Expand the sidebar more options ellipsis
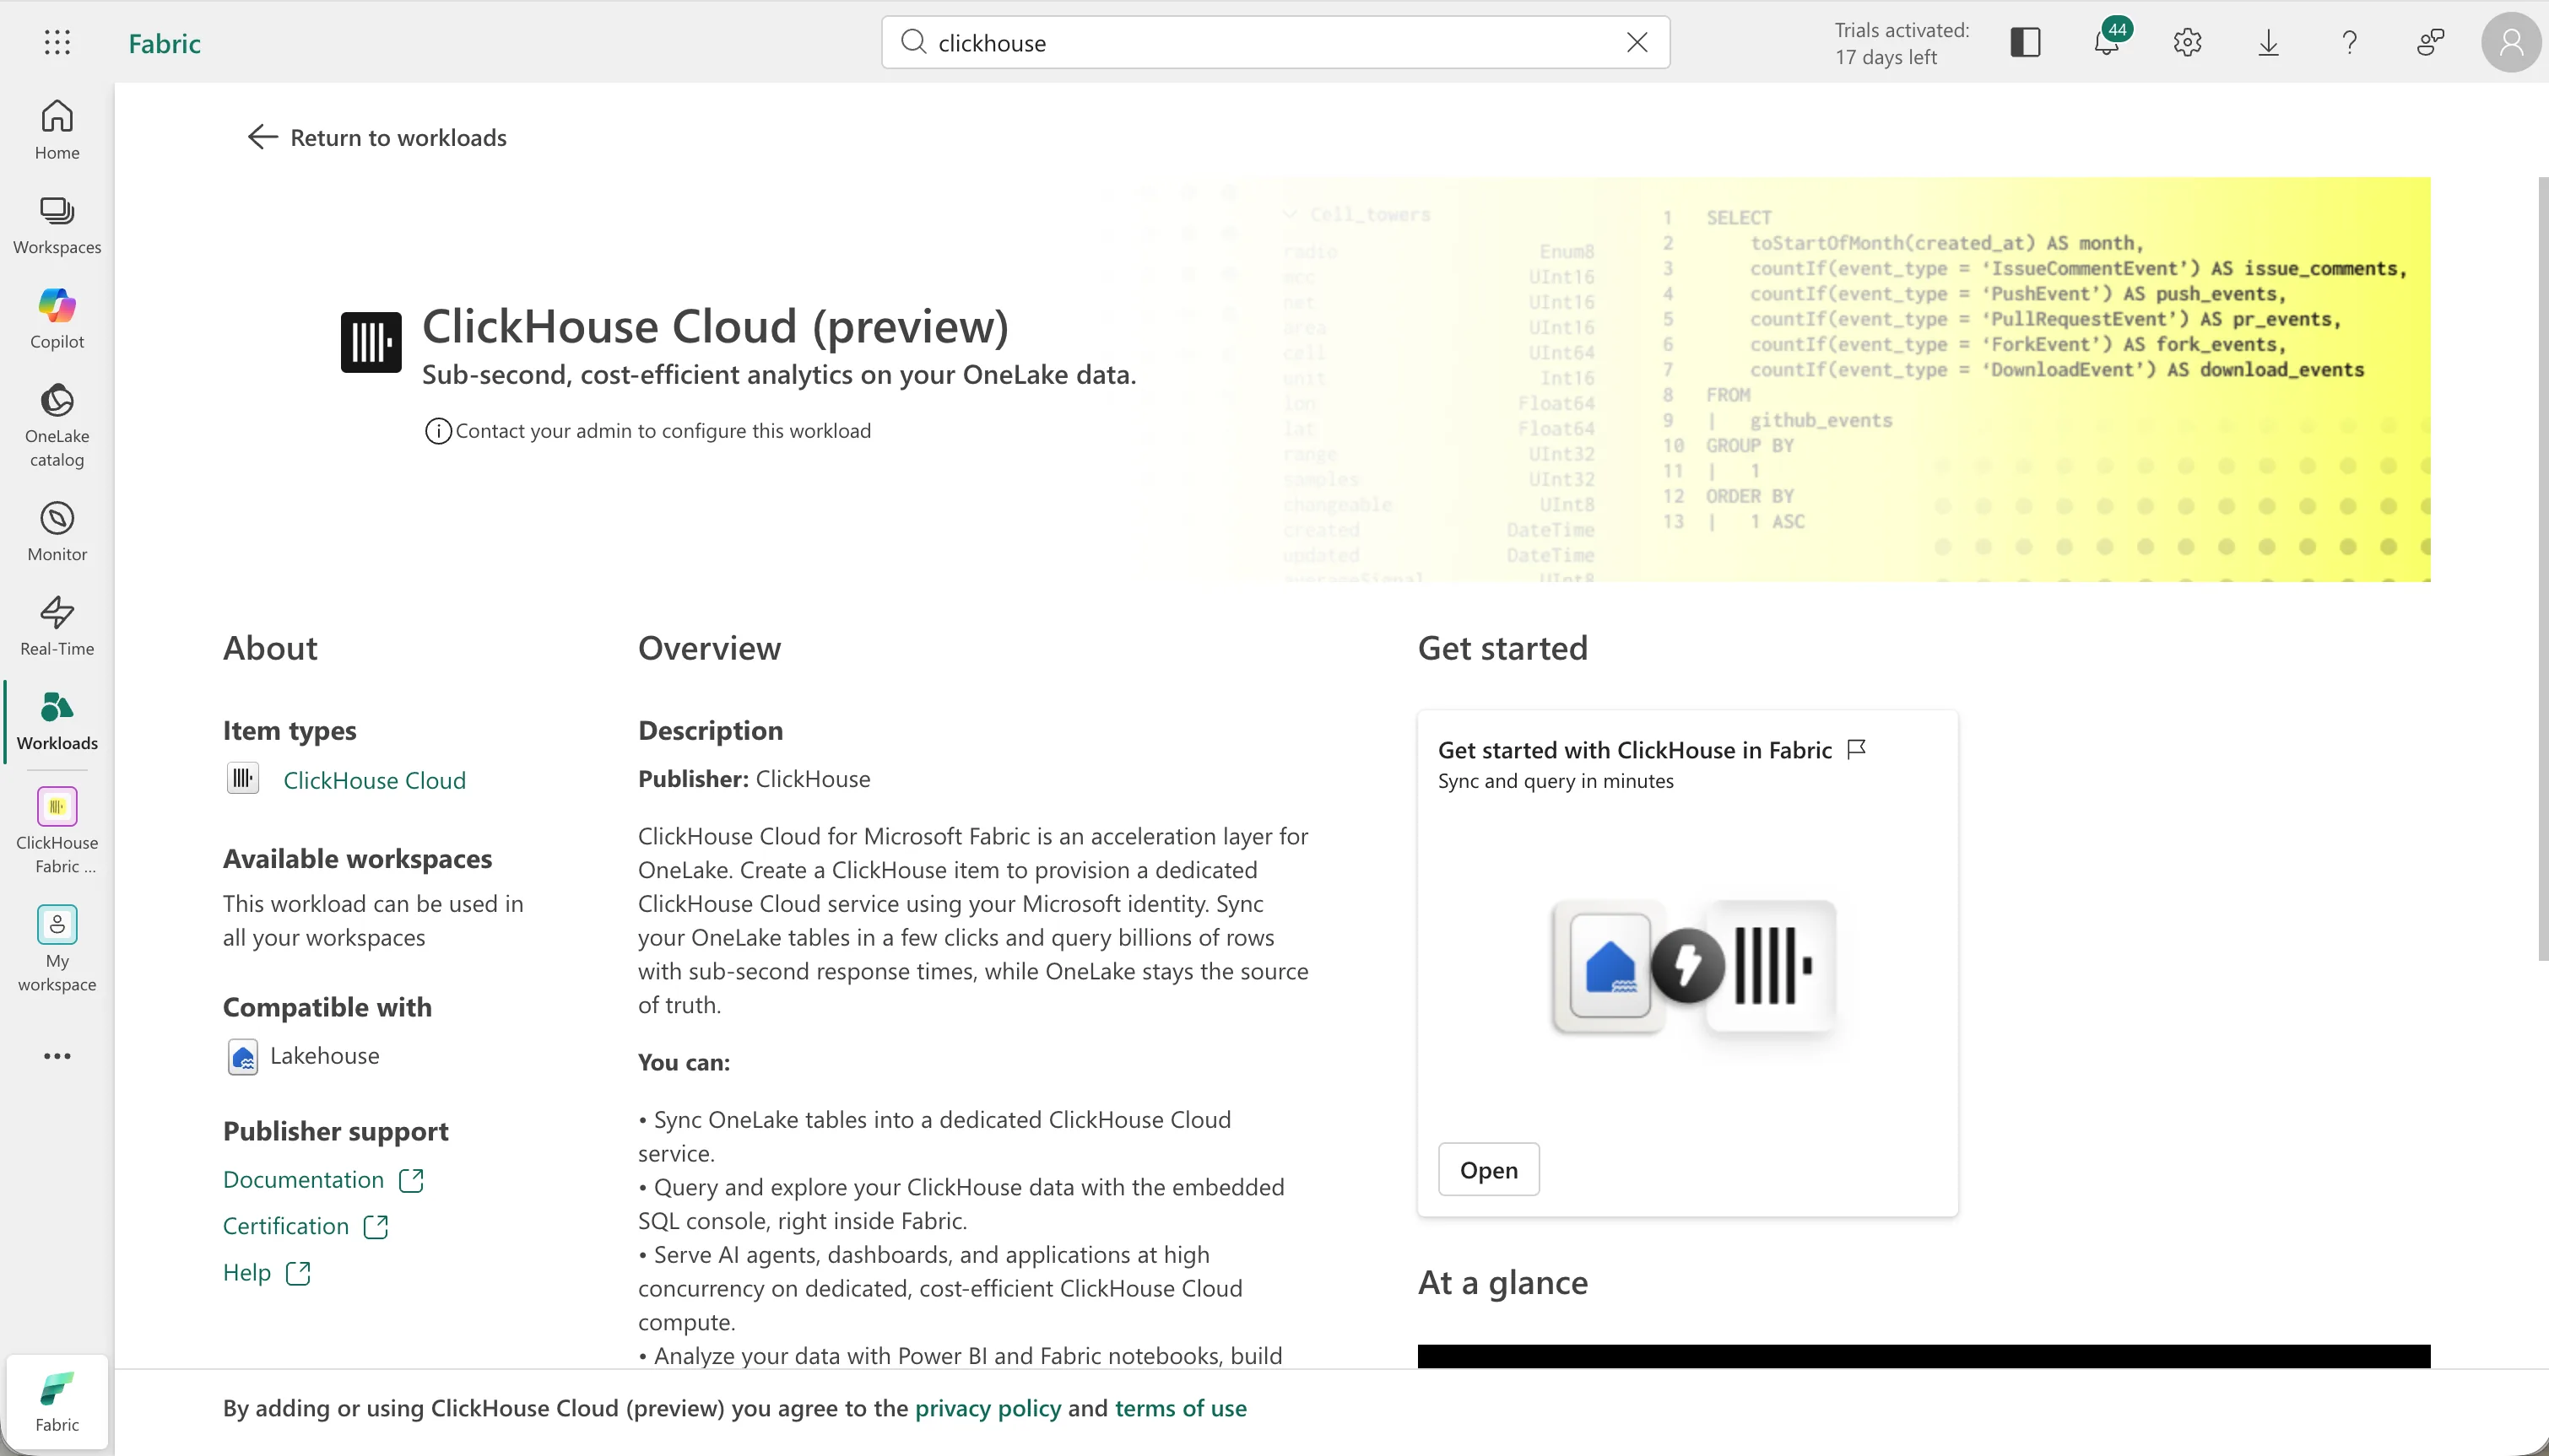 pyautogui.click(x=57, y=1056)
